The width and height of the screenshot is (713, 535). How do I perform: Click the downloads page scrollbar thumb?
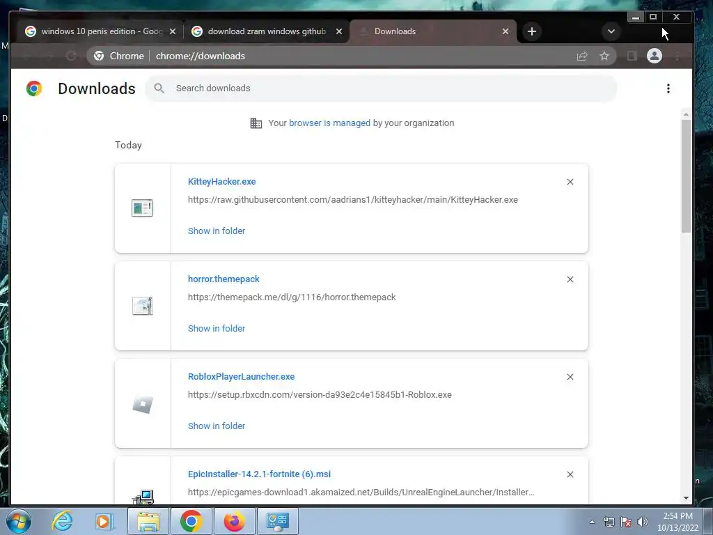pyautogui.click(x=686, y=176)
